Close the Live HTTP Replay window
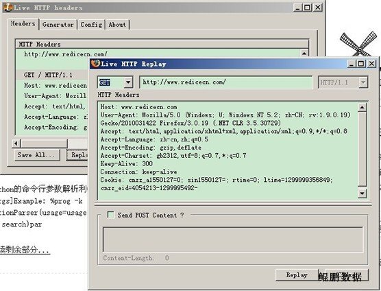 (x=371, y=64)
